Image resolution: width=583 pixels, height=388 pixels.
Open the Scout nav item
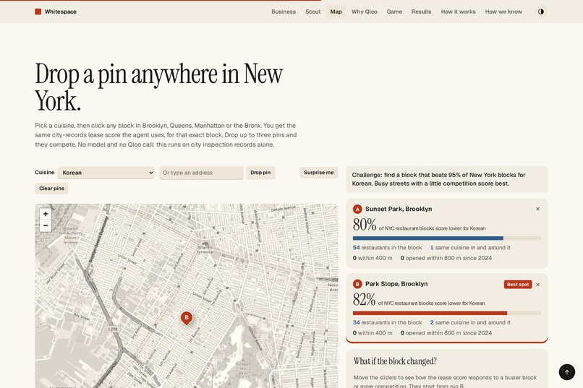[312, 12]
